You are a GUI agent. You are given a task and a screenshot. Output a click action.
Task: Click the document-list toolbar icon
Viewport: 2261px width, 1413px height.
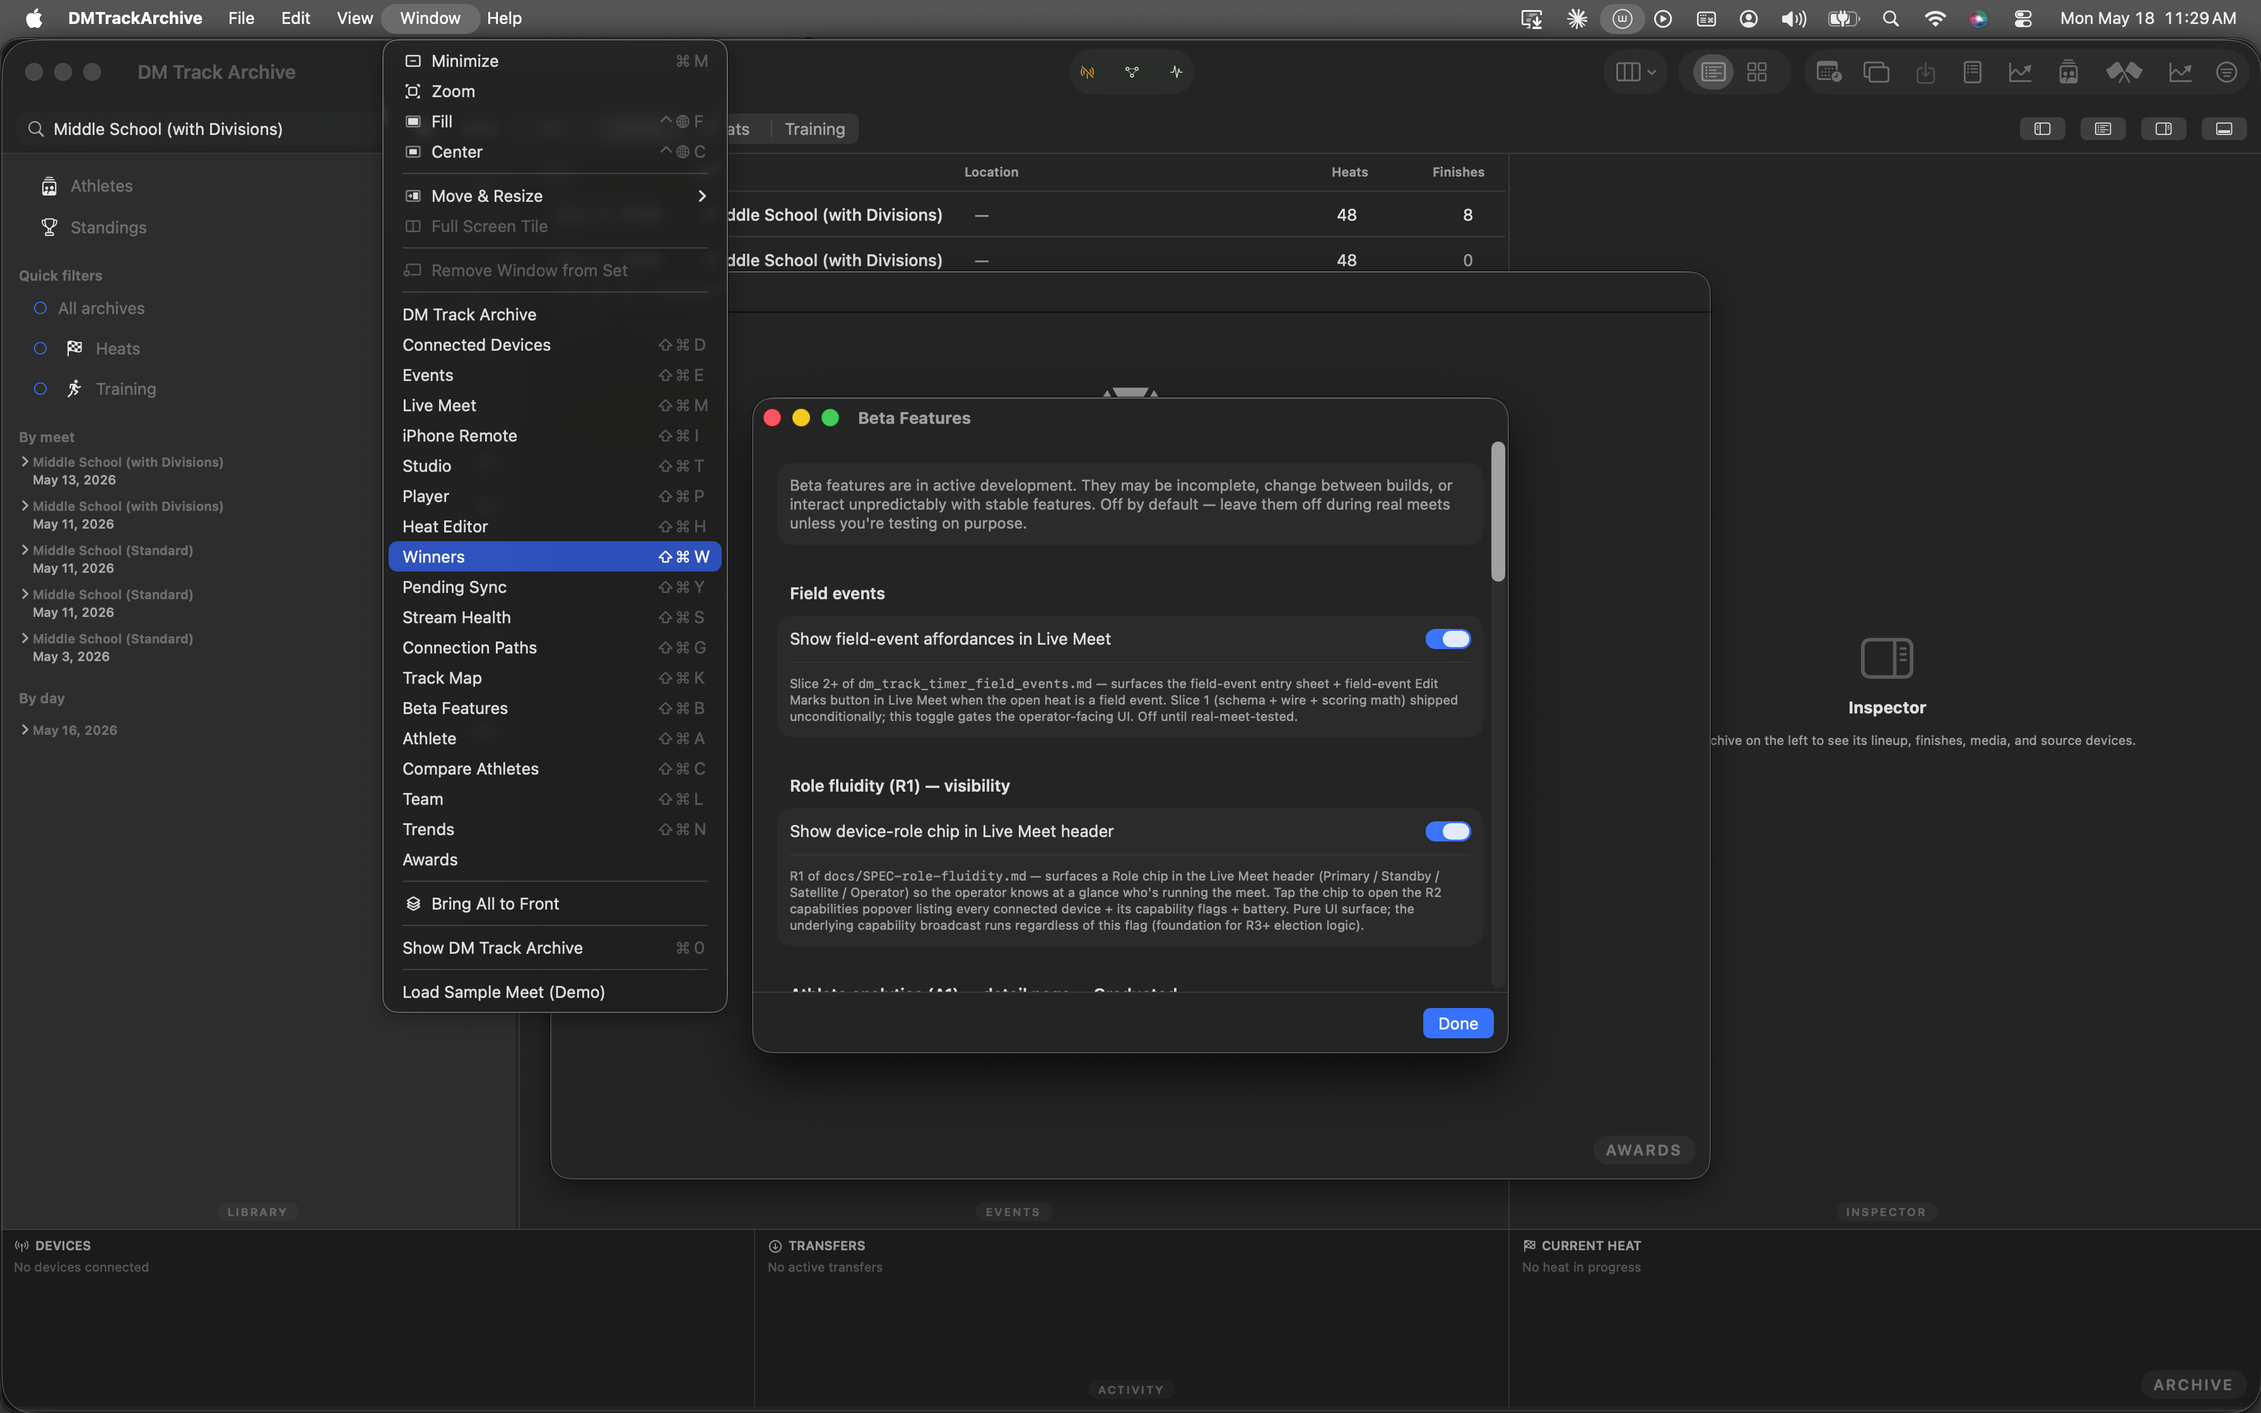coord(1972,72)
